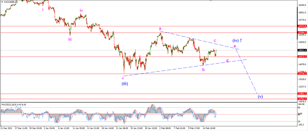Click the 13726.1 horizontal line label
The height and width of the screenshot is (131, 308).
[x=302, y=74]
